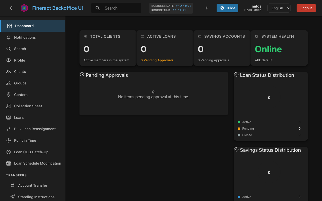Click the Loan Status Distribution heading

[x=267, y=75]
